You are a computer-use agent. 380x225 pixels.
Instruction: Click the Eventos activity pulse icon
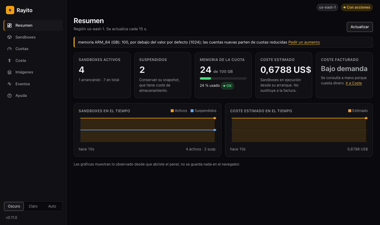tap(9, 84)
